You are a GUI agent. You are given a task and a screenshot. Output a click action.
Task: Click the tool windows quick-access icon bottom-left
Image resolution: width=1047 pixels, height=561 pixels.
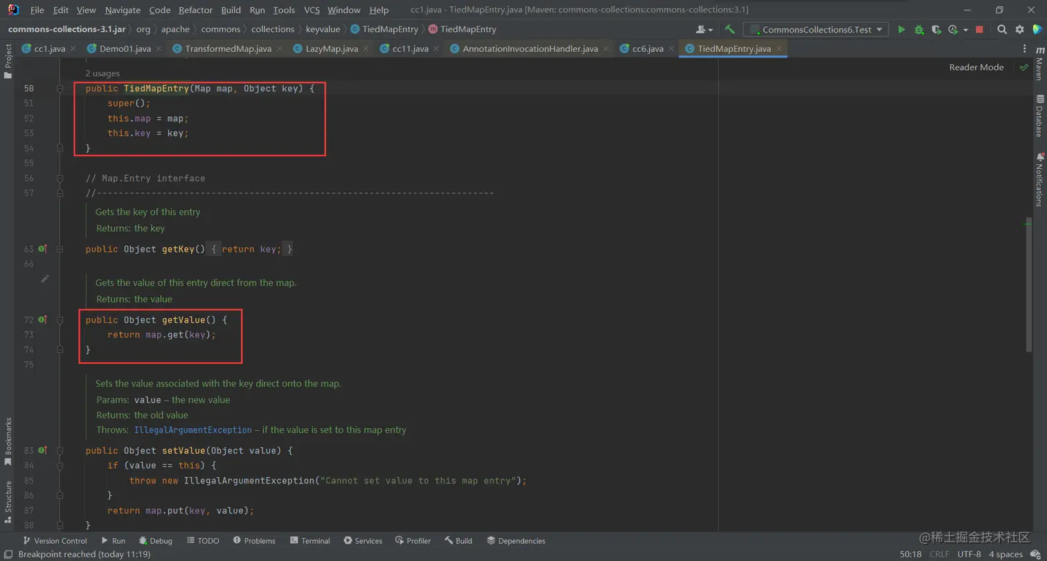(x=8, y=555)
